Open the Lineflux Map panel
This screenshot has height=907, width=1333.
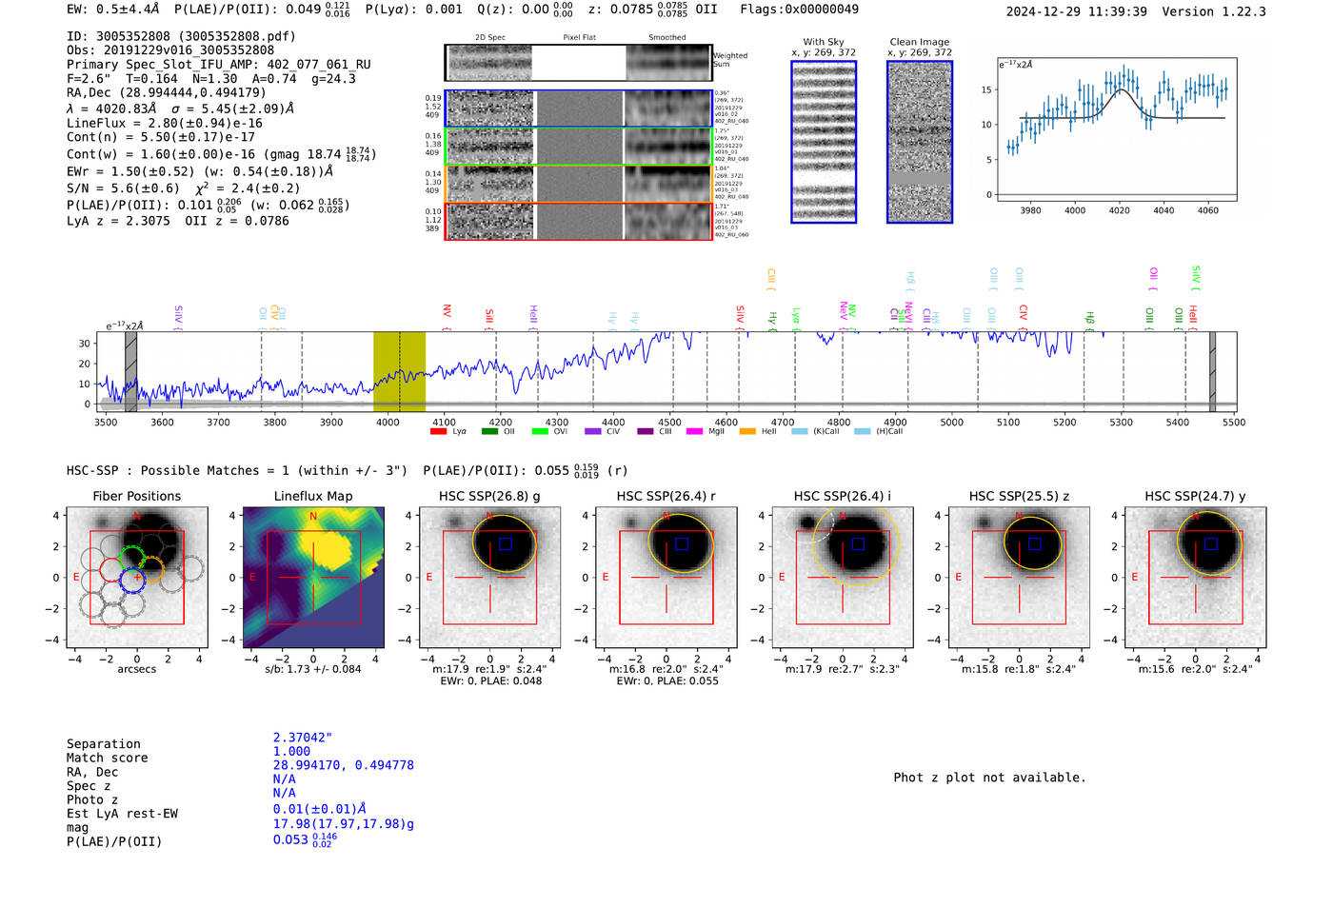click(313, 578)
